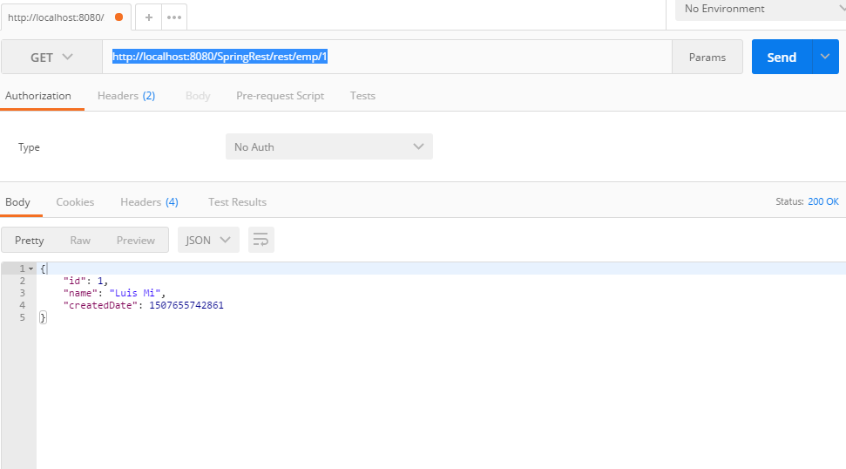This screenshot has width=846, height=469.
Task: Toggle line wrap icon in response toolbar
Action: click(x=261, y=240)
